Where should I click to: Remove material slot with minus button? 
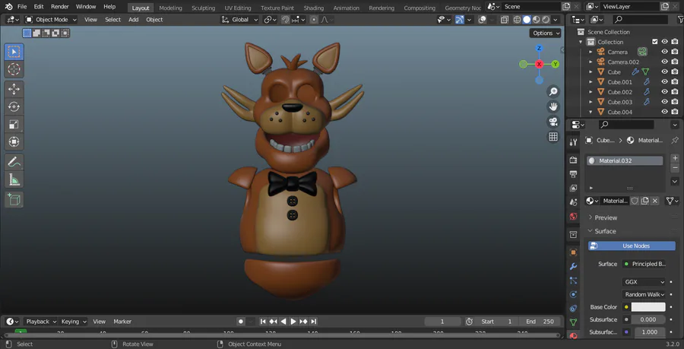click(x=675, y=168)
